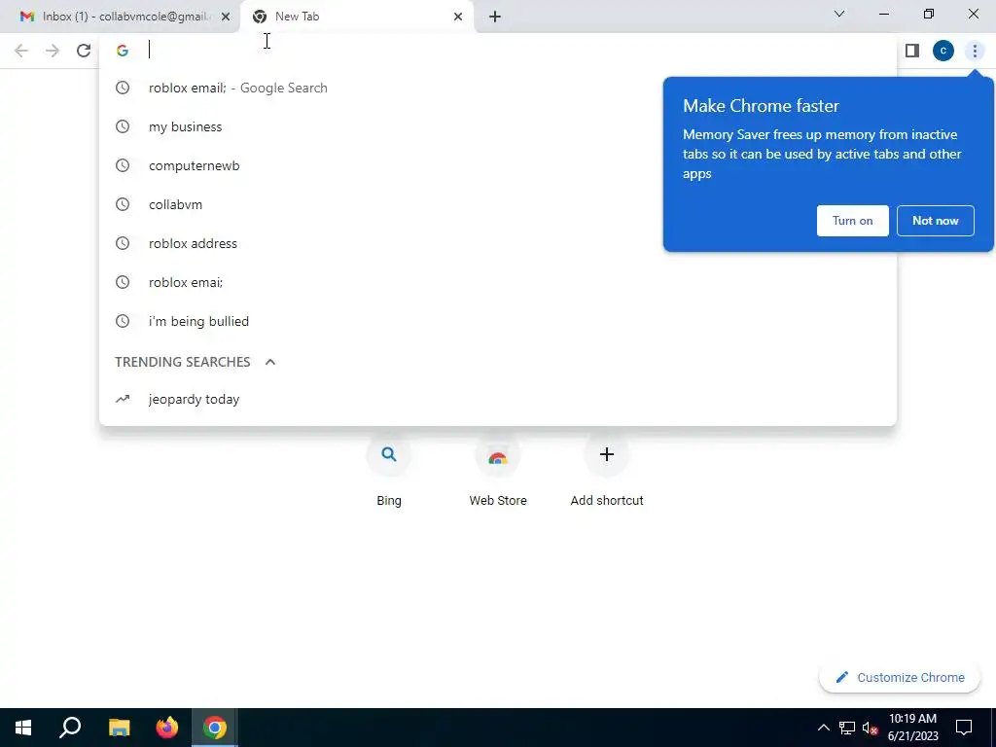Viewport: 996px width, 747px height.
Task: Click the clock icon beside 'computernewb'
Action: pyautogui.click(x=123, y=165)
